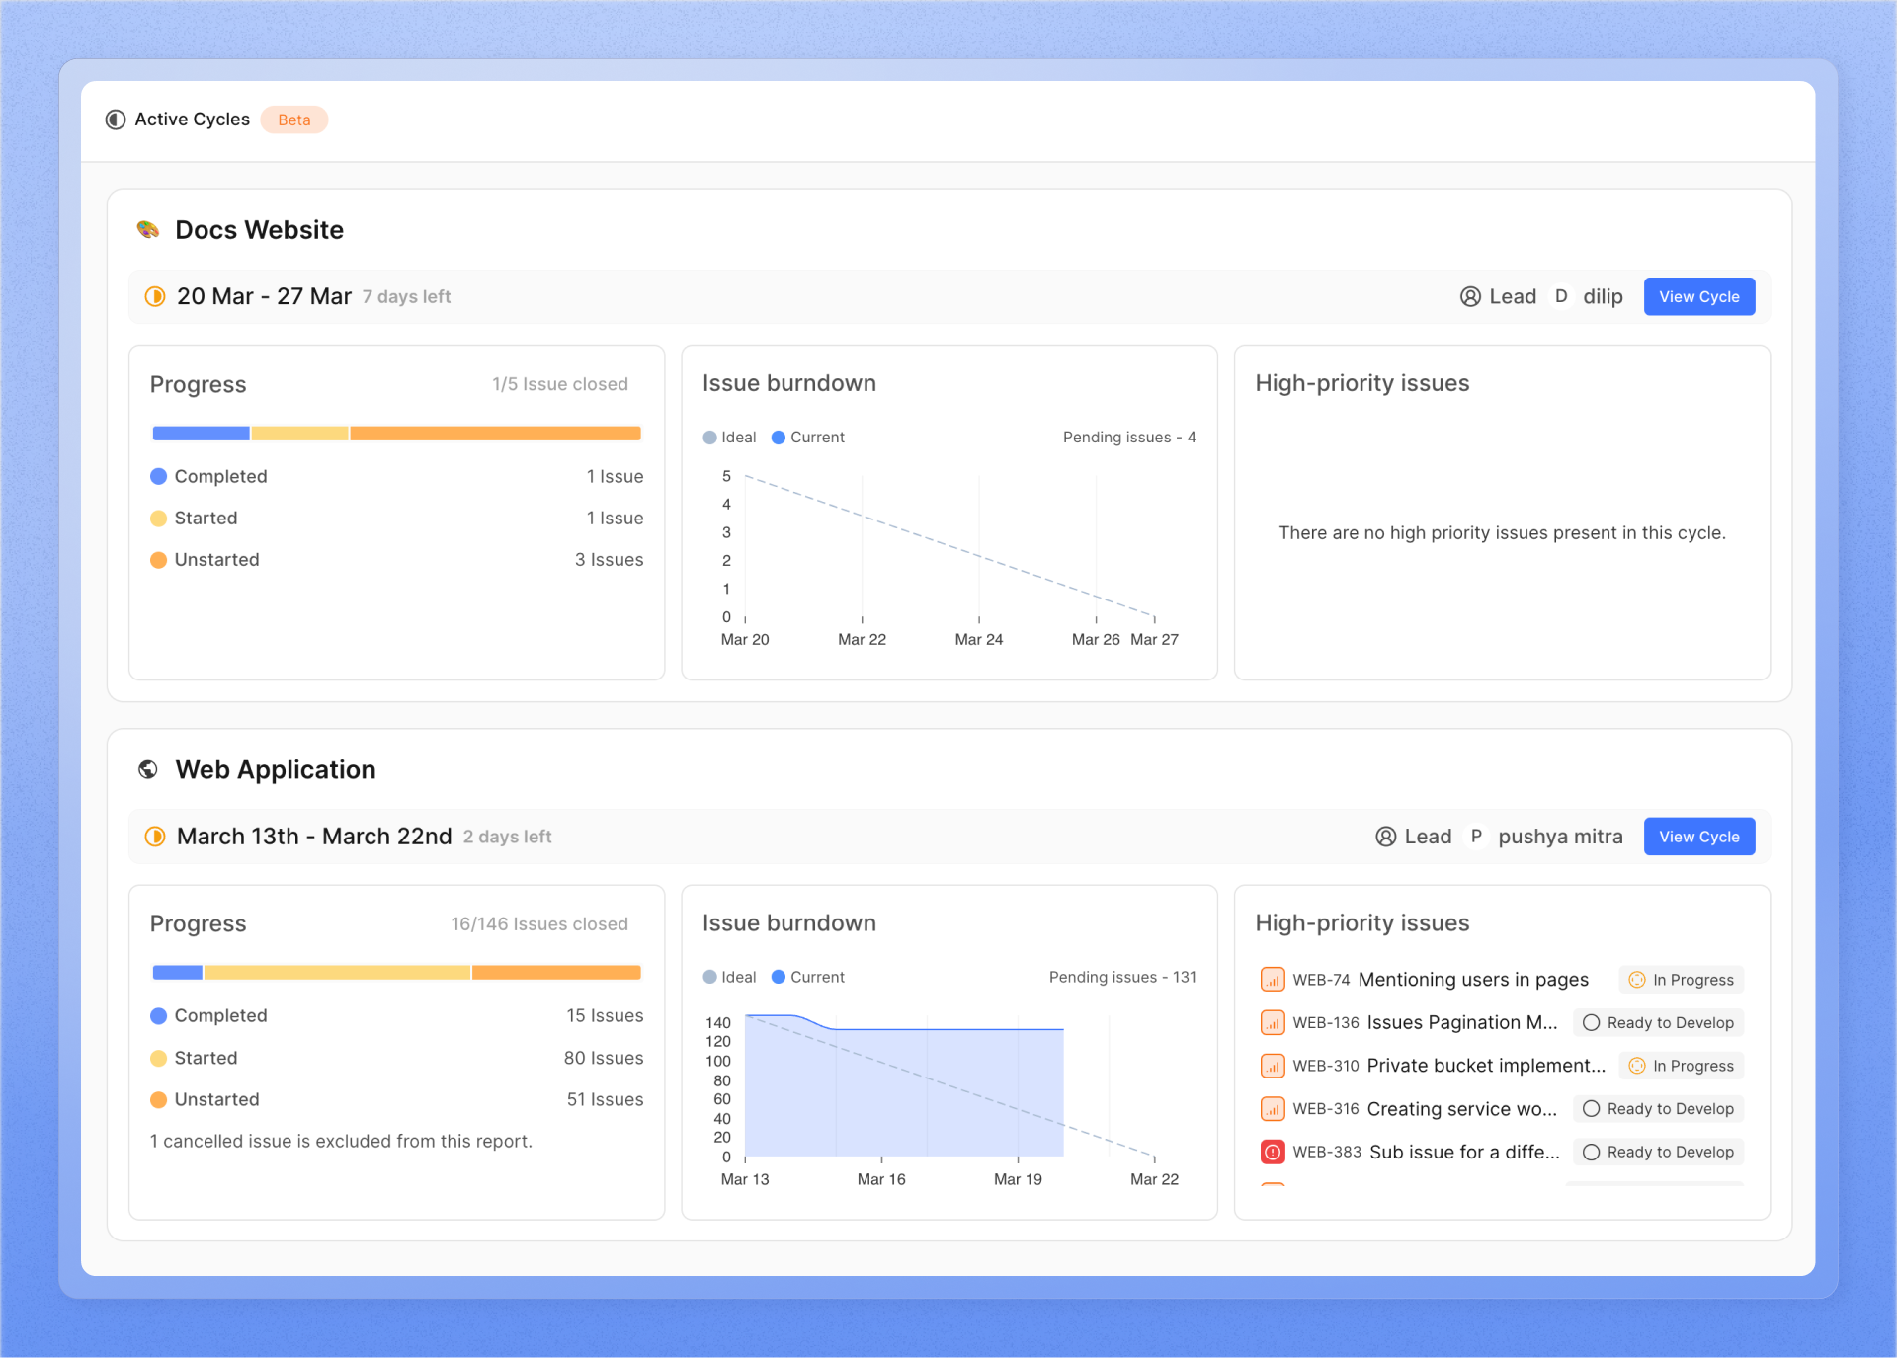The width and height of the screenshot is (1897, 1358).
Task: Click the Lead person icon in Docs Website cycle
Action: click(1470, 296)
